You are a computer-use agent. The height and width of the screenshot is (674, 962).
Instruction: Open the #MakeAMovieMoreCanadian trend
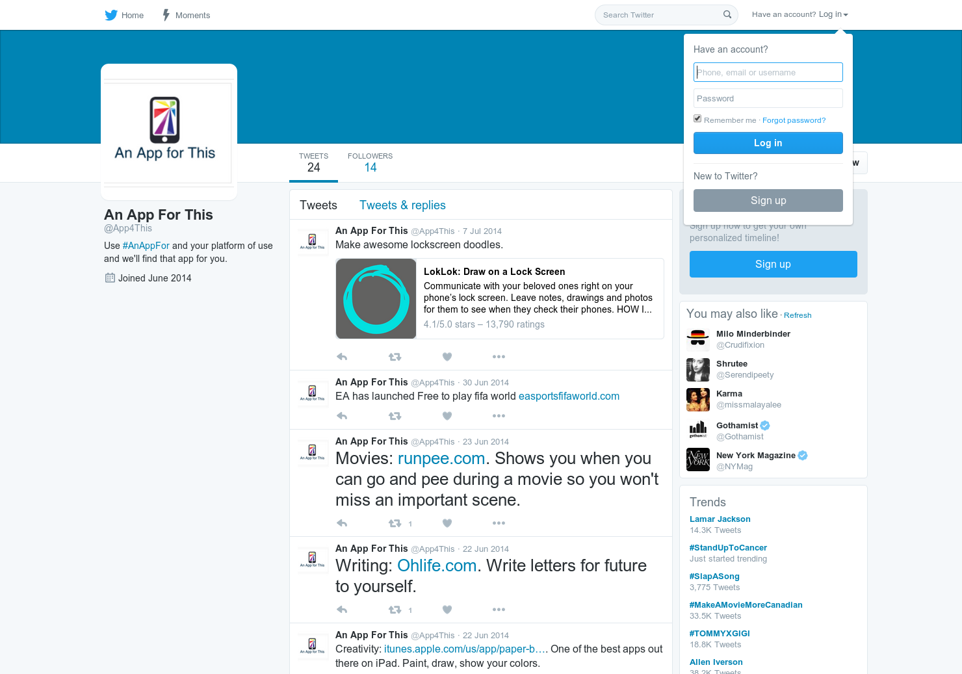(x=746, y=605)
